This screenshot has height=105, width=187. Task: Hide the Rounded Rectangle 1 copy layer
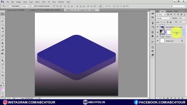[157, 27]
